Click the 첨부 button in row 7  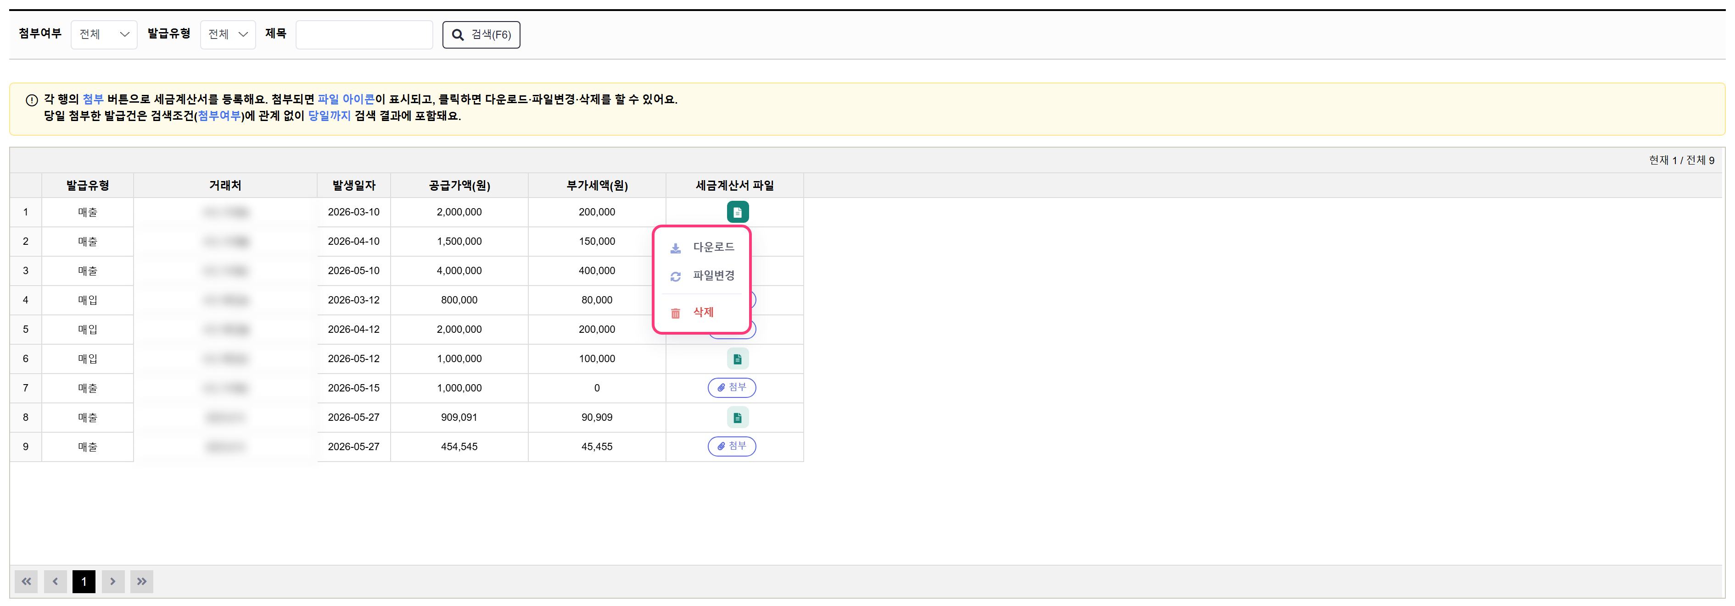[x=732, y=387]
